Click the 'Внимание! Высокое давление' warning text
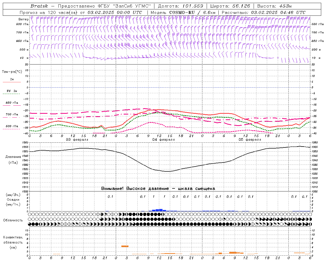The image size is (325, 260). (135, 189)
